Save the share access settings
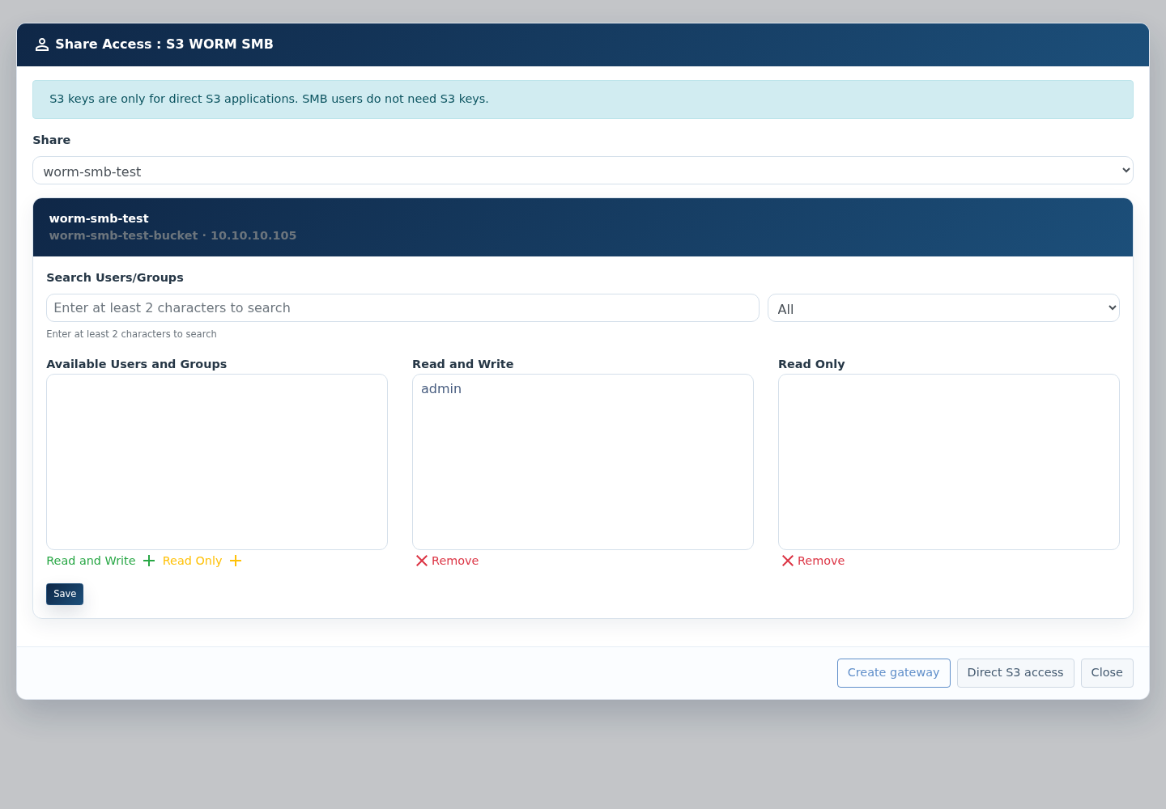Image resolution: width=1166 pixels, height=809 pixels. (65, 594)
